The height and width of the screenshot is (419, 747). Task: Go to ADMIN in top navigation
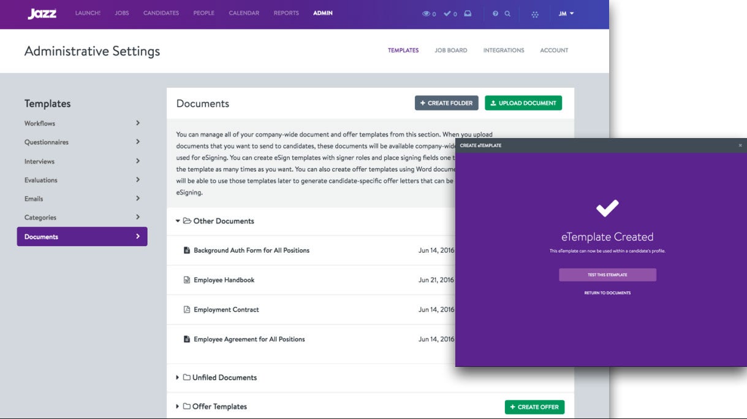click(323, 13)
